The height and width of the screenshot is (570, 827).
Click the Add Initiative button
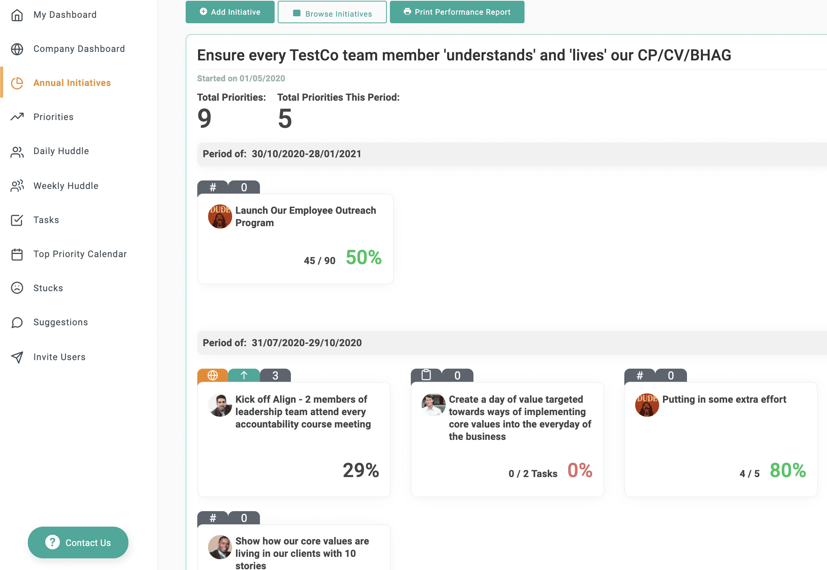pyautogui.click(x=230, y=12)
